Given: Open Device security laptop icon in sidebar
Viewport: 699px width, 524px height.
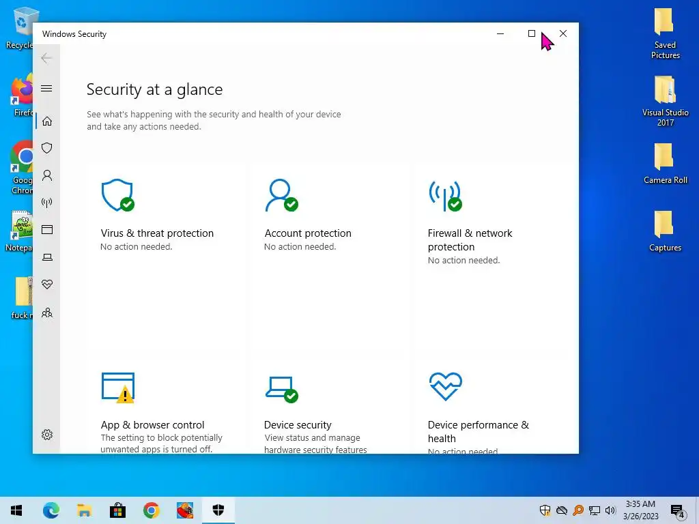Looking at the screenshot, I should [x=47, y=257].
